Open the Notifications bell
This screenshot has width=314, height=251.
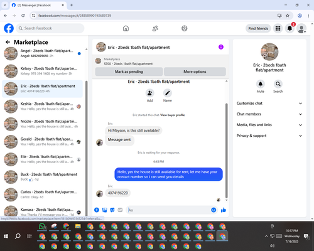pyautogui.click(x=290, y=28)
